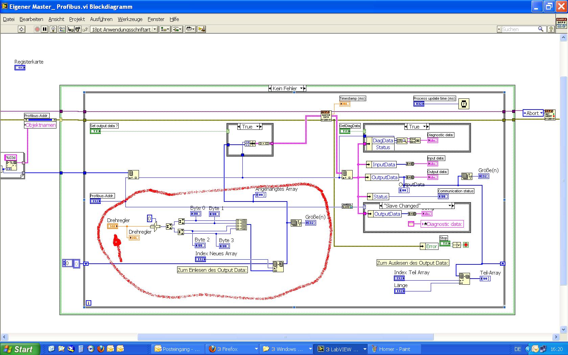Click the context help question mark icon
Image resolution: width=568 pixels, height=355 pixels.
tap(551, 29)
